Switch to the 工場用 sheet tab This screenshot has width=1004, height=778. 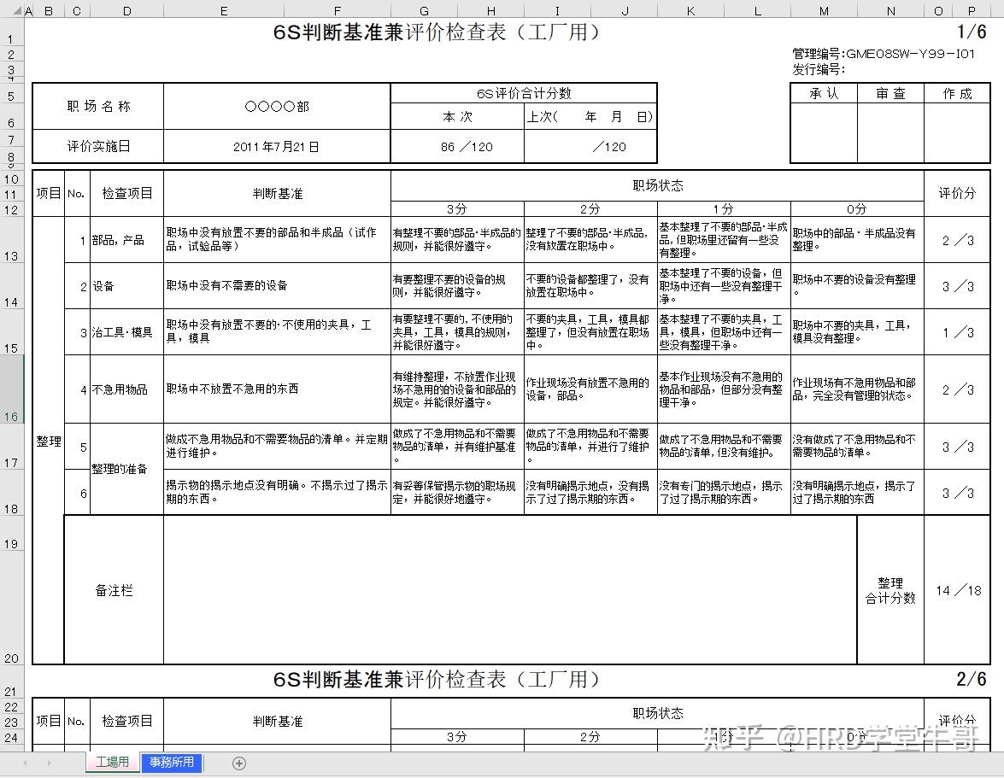[x=111, y=762]
